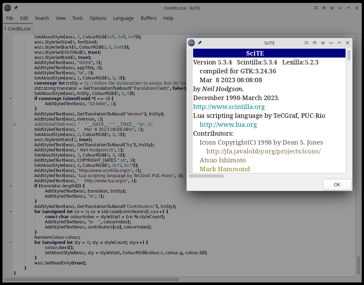
Task: Open the Search menu
Action: coord(42,18)
